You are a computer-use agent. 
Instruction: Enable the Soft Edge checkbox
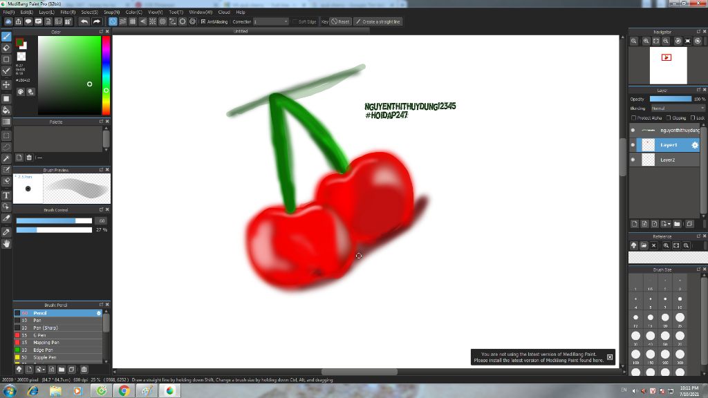tap(295, 21)
